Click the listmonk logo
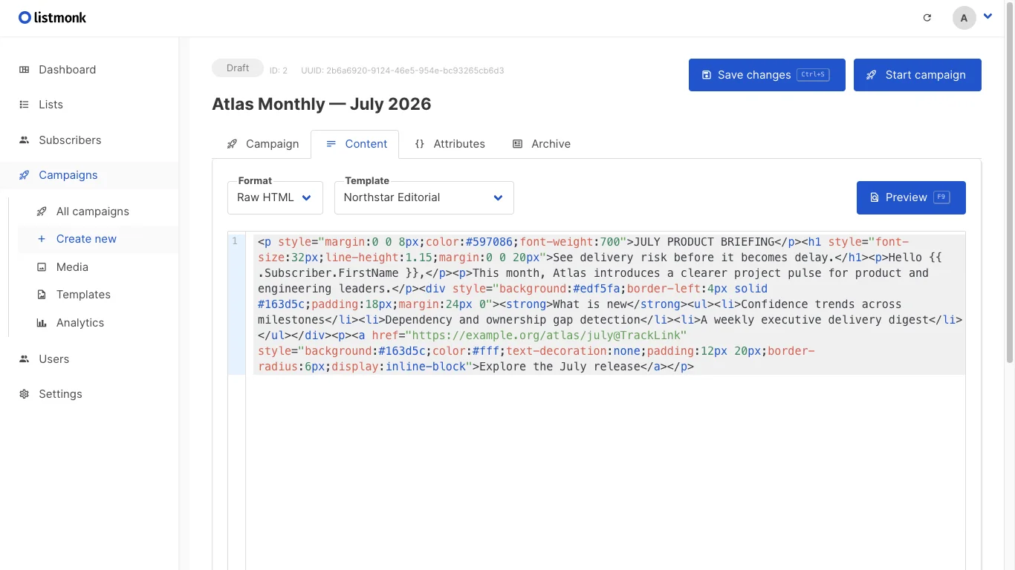The image size is (1015, 570). tap(52, 18)
